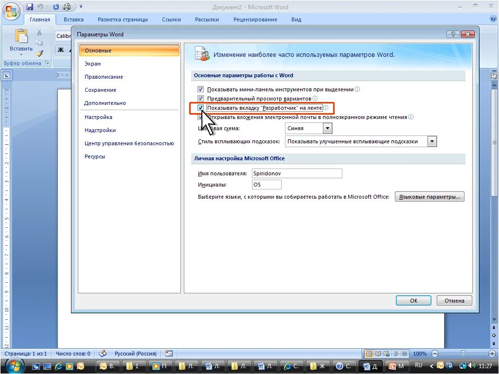Click the Отмена button
Screen dimensions: 499x374
coord(454,300)
